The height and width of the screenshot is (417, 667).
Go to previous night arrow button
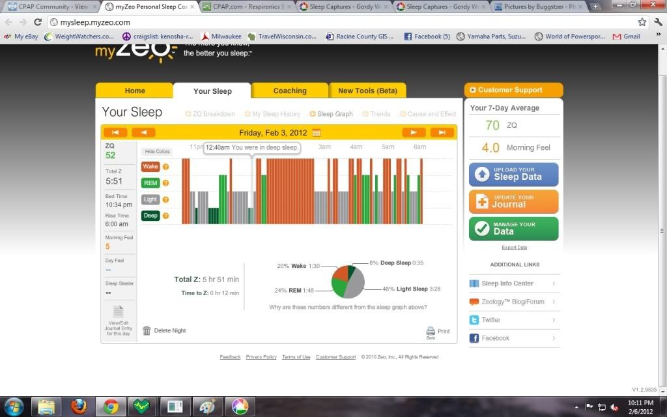point(143,132)
